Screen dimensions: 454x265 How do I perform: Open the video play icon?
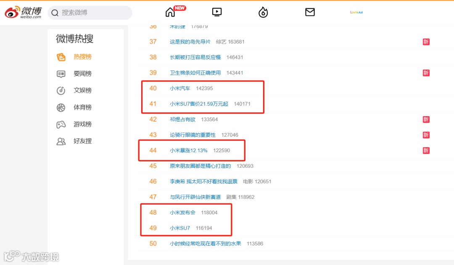pyautogui.click(x=217, y=12)
